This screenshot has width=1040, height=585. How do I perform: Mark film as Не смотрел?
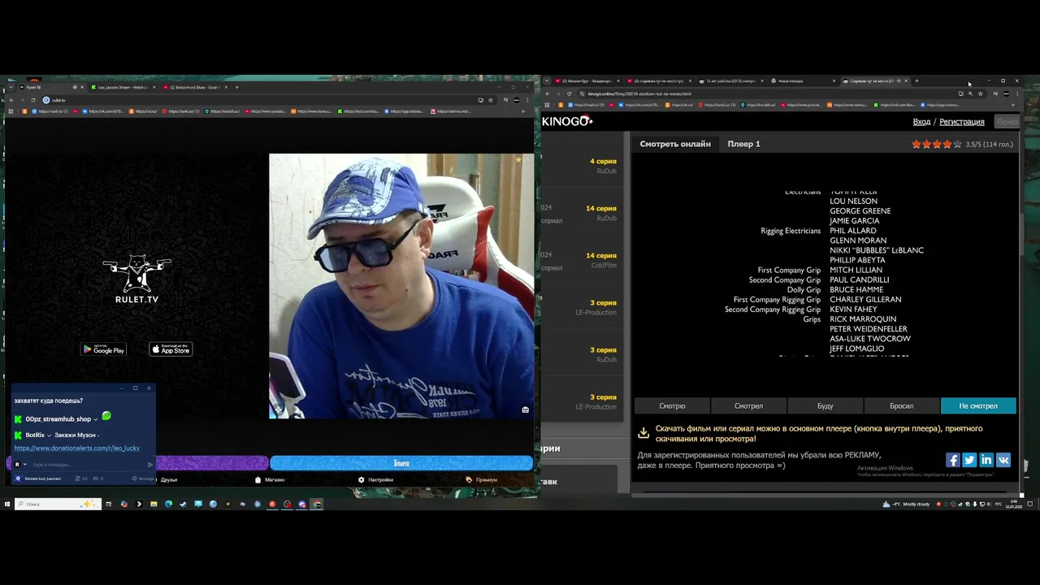(978, 405)
